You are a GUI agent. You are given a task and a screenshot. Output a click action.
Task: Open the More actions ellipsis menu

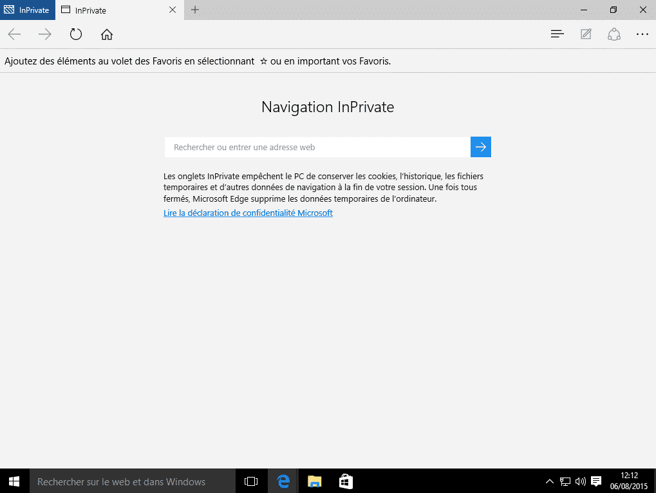pyautogui.click(x=642, y=34)
